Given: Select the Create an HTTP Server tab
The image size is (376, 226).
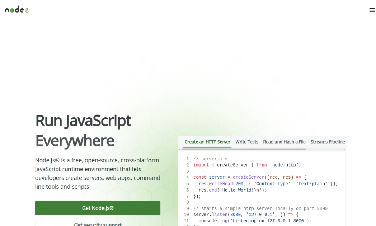Looking at the screenshot, I should click(207, 142).
